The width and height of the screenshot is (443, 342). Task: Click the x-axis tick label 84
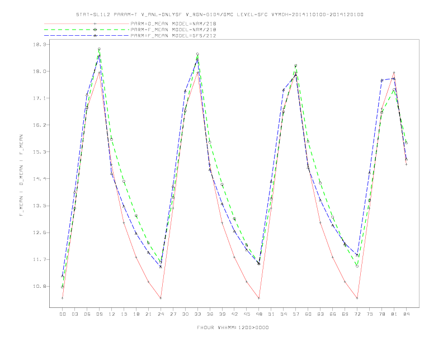point(406,314)
